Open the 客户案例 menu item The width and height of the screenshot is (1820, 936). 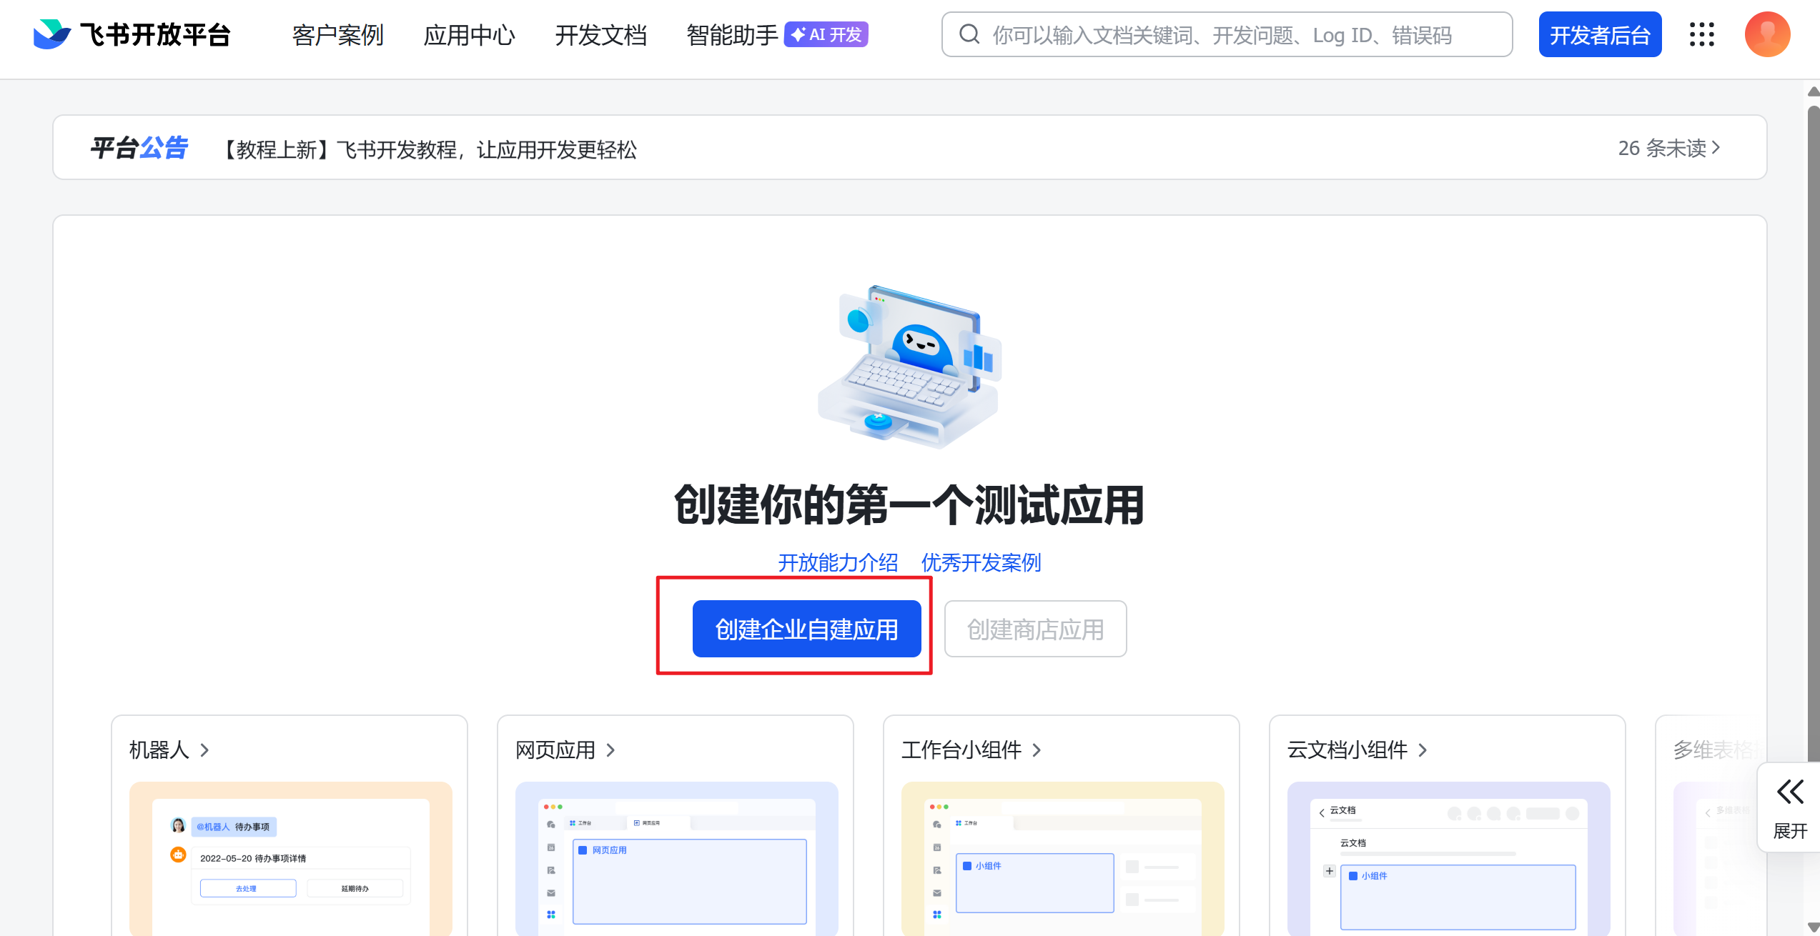pos(338,34)
